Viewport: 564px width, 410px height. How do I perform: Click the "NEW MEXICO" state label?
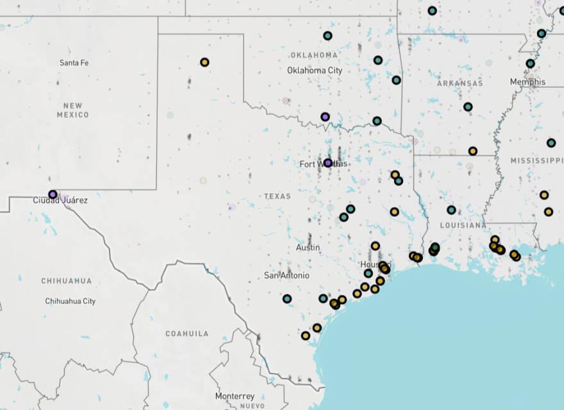72,110
